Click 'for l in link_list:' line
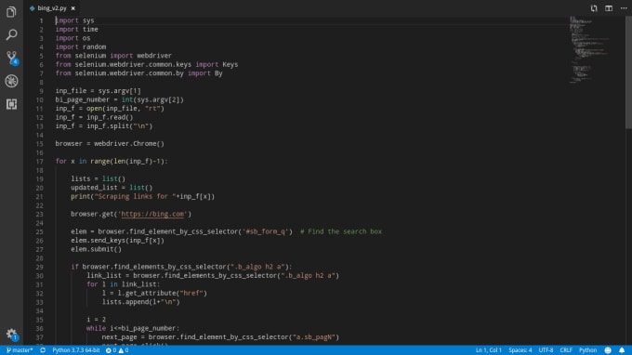Image resolution: width=632 pixels, height=355 pixels. tap(123, 284)
